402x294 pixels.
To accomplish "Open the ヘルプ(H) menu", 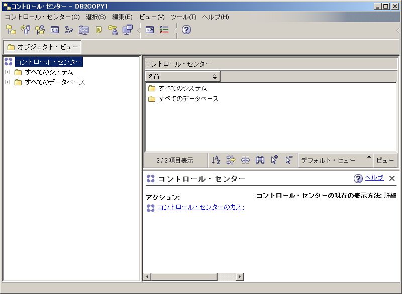I will (216, 17).
